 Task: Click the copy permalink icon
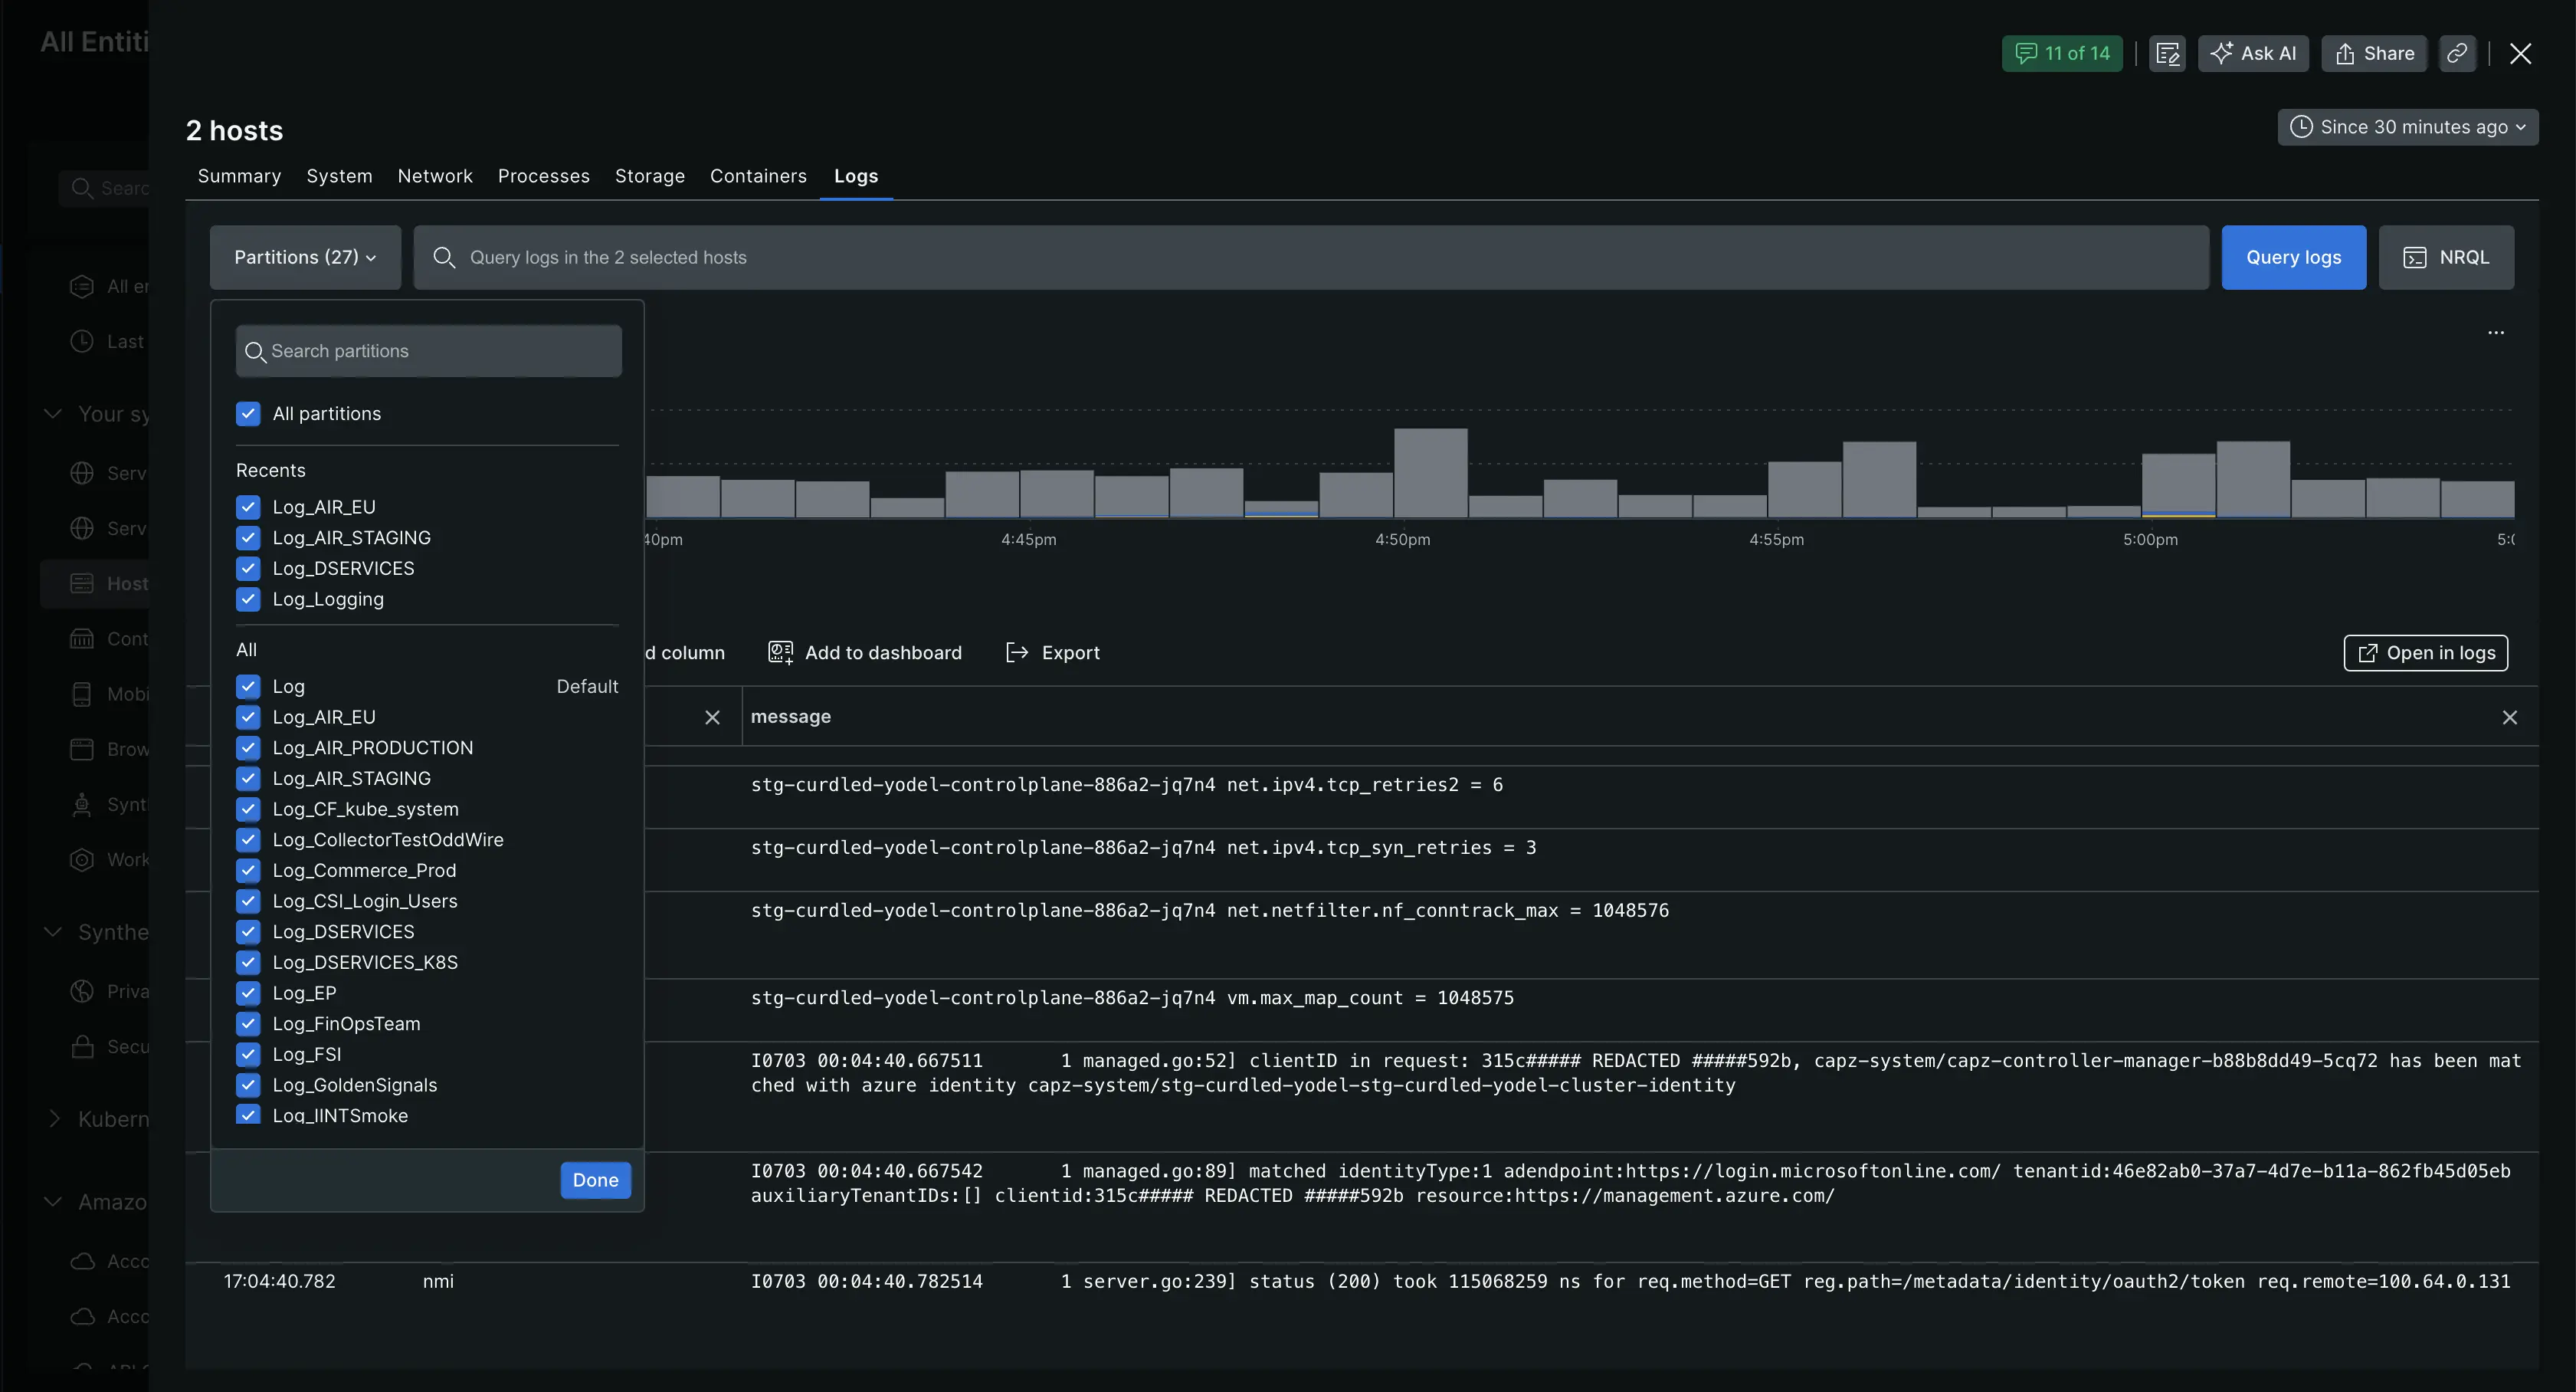coord(2459,53)
